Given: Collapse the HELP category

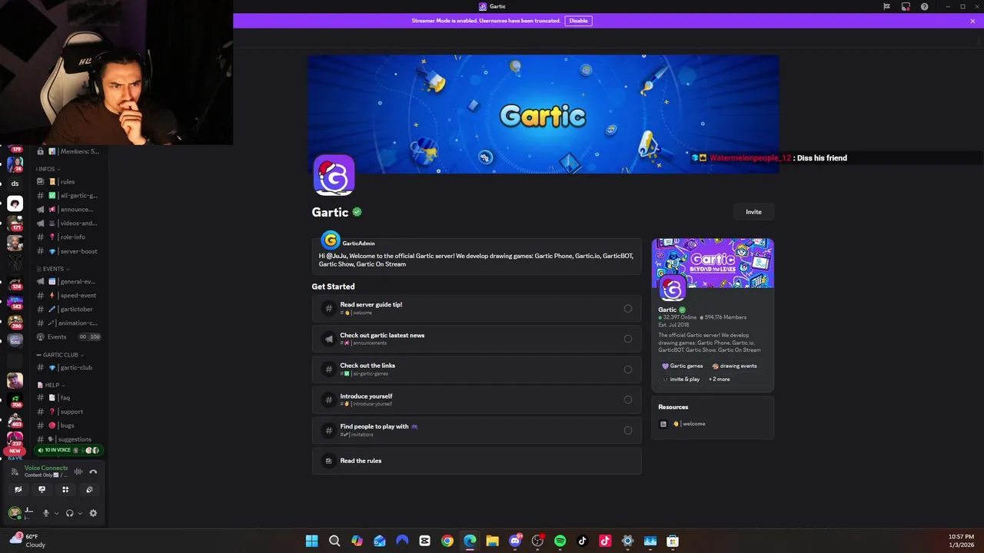Looking at the screenshot, I should click(50, 385).
